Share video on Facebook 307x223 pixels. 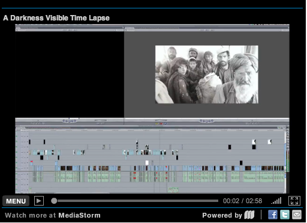pos(273,215)
